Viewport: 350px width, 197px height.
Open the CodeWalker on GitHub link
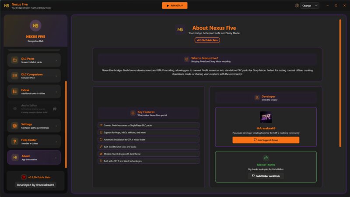coord(266,176)
